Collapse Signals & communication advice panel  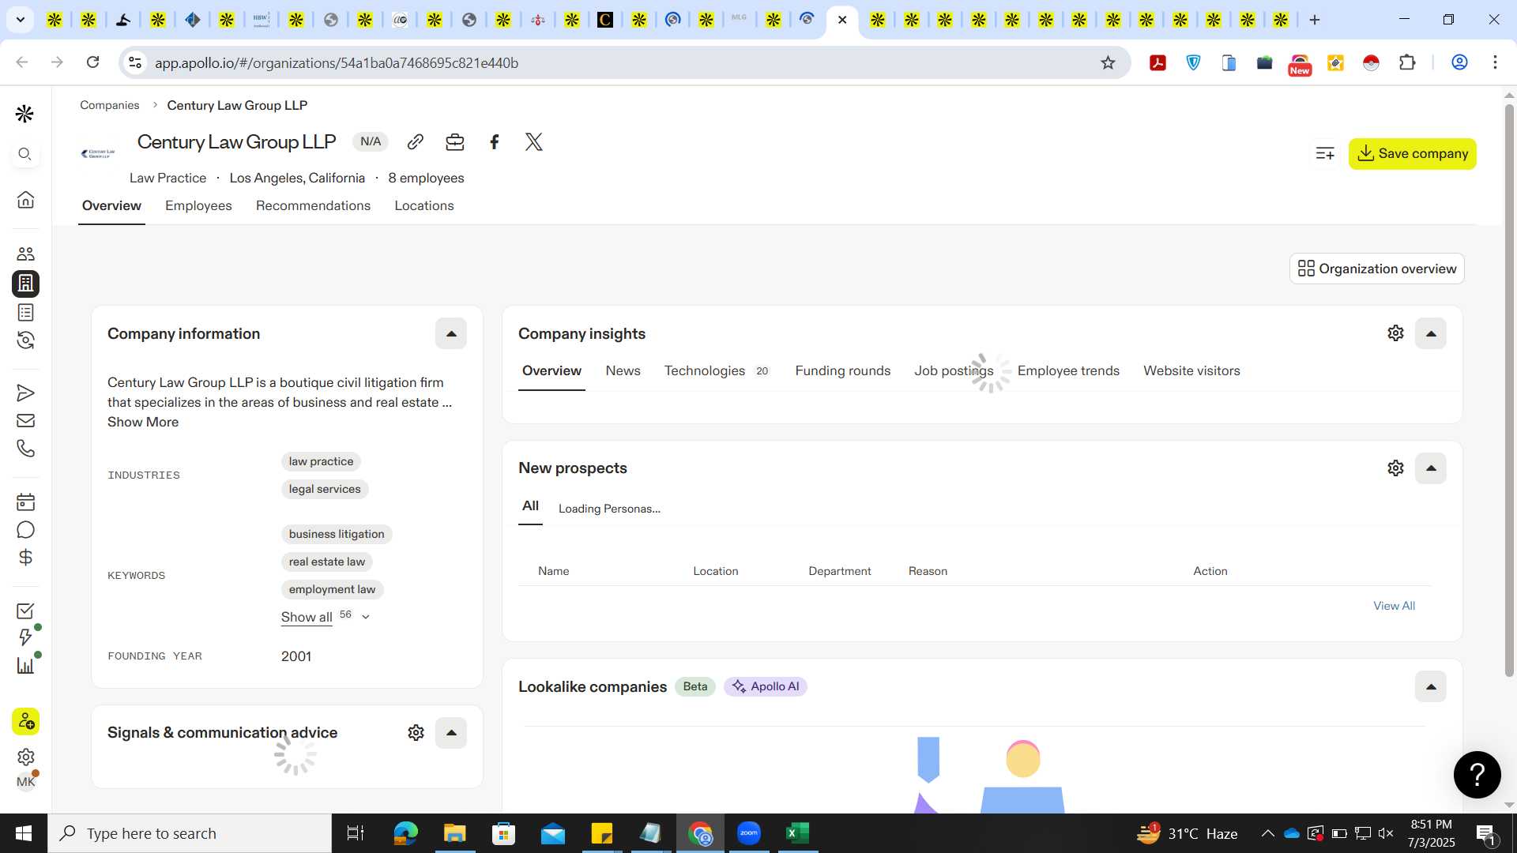[x=451, y=733]
